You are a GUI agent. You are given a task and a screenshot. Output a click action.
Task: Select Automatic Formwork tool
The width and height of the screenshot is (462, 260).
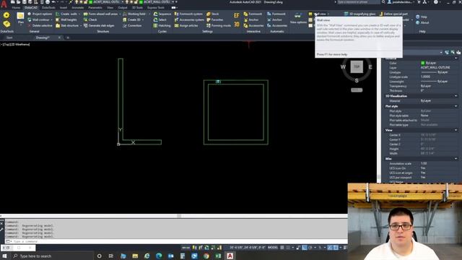pyautogui.click(x=276, y=14)
